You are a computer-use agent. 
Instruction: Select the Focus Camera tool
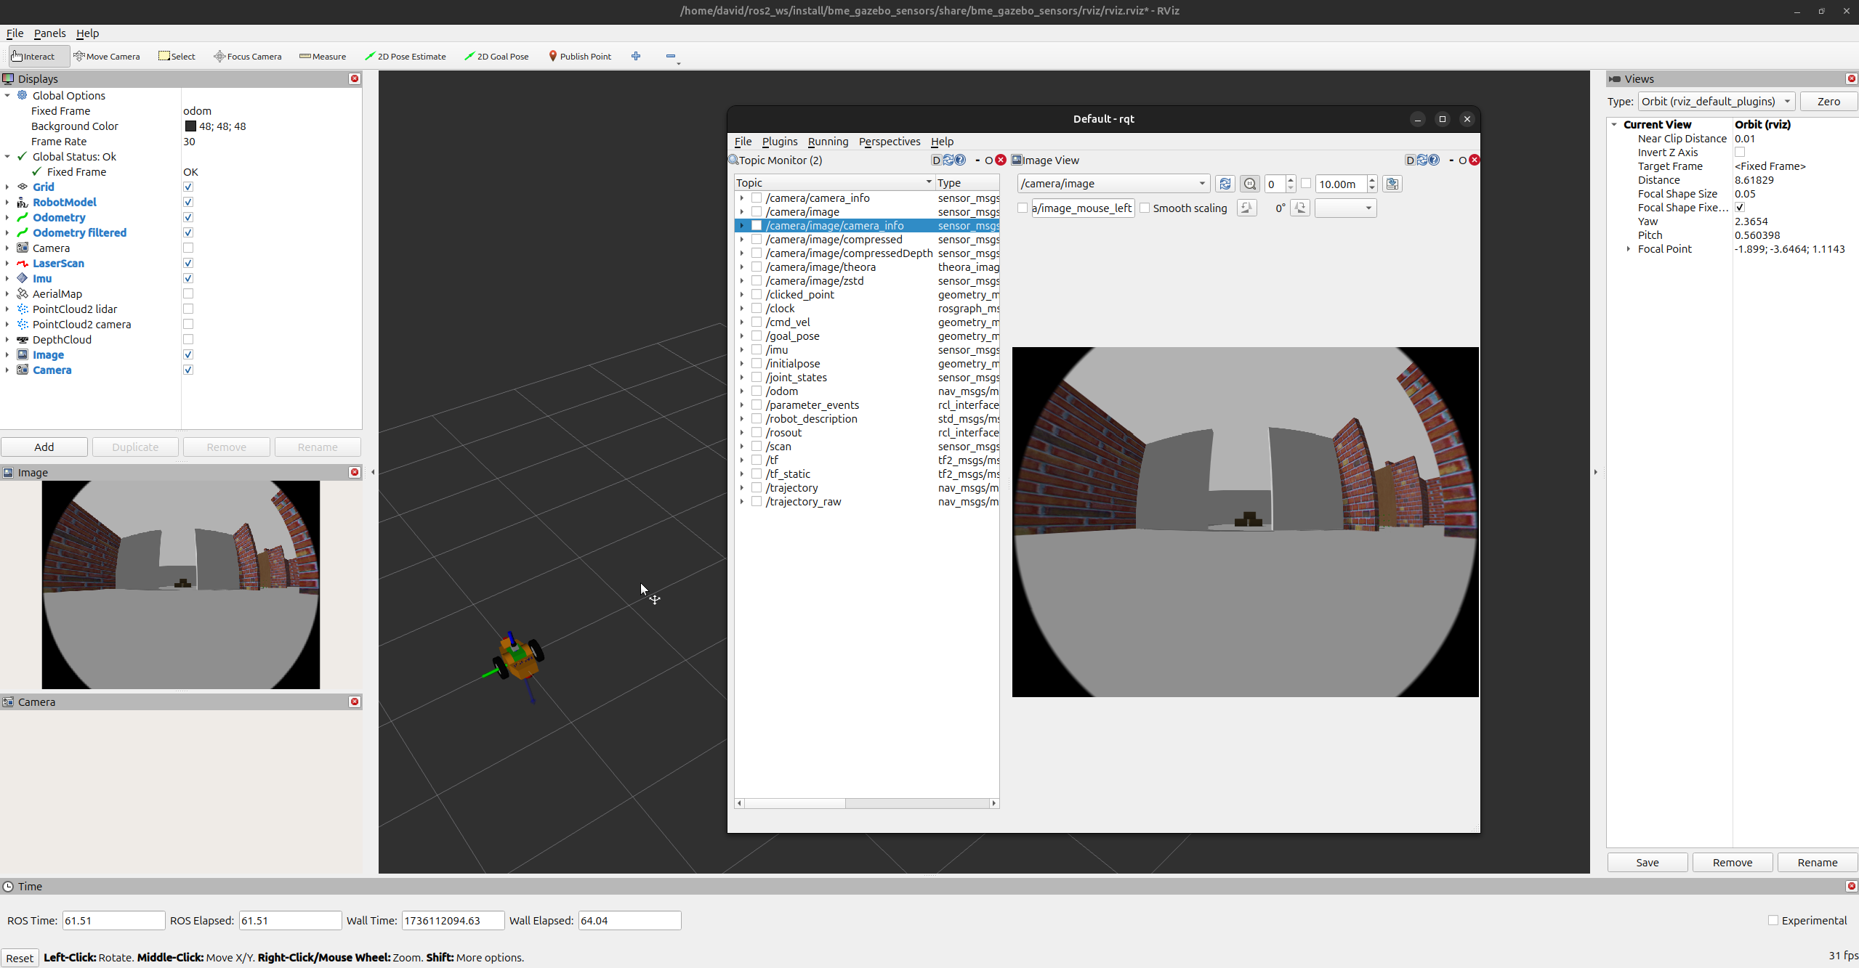248,56
